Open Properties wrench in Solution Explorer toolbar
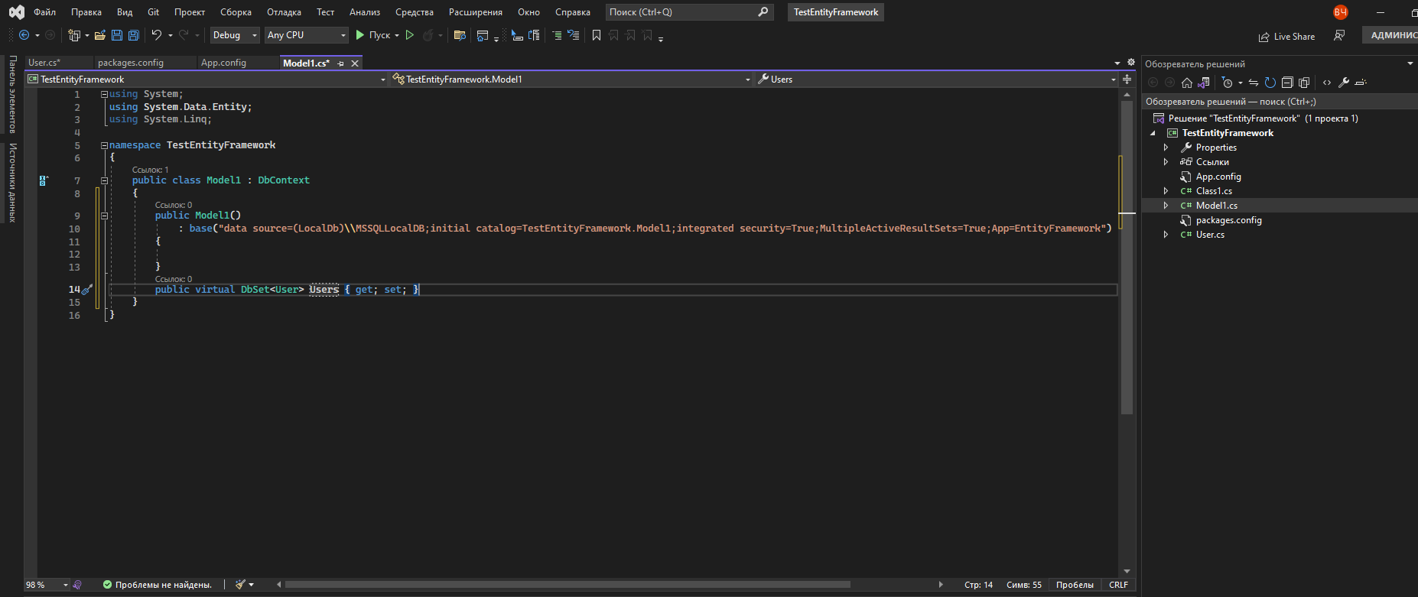Viewport: 1418px width, 597px height. tap(1343, 83)
